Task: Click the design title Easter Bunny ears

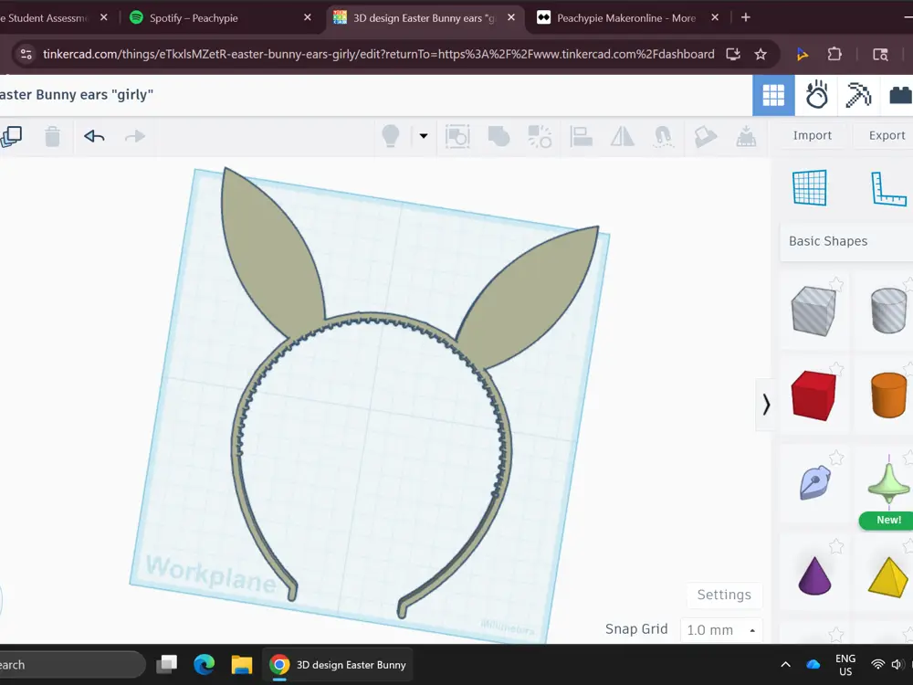Action: [x=77, y=94]
